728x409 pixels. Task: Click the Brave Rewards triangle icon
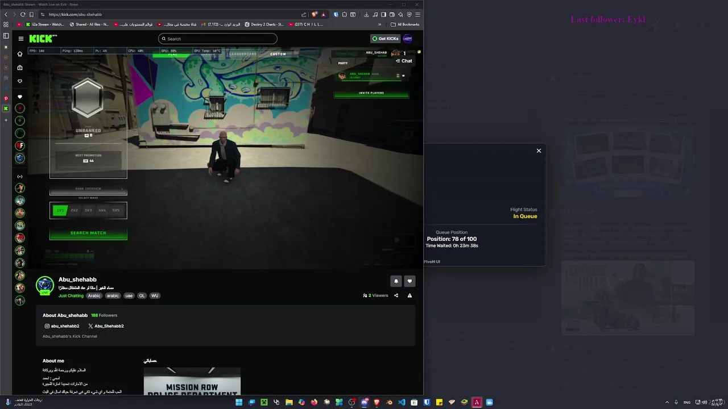click(x=324, y=14)
